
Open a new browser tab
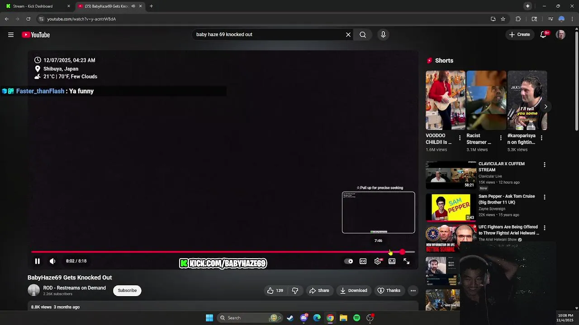pyautogui.click(x=151, y=6)
